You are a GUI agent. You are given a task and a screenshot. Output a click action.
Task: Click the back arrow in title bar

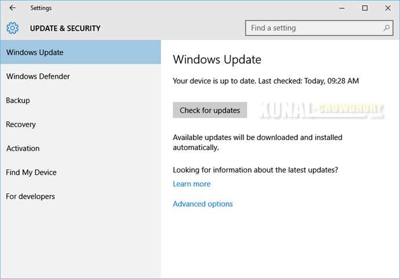tap(13, 8)
